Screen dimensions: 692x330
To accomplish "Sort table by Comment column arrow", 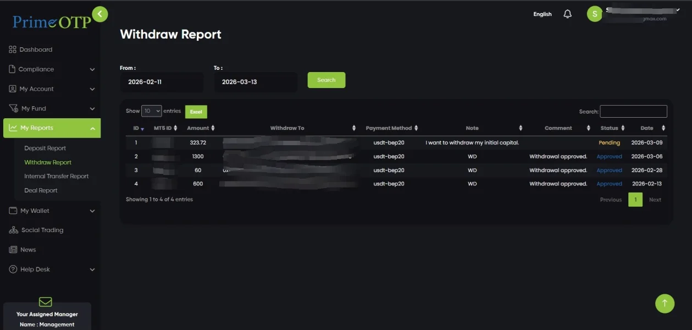I will [x=589, y=128].
